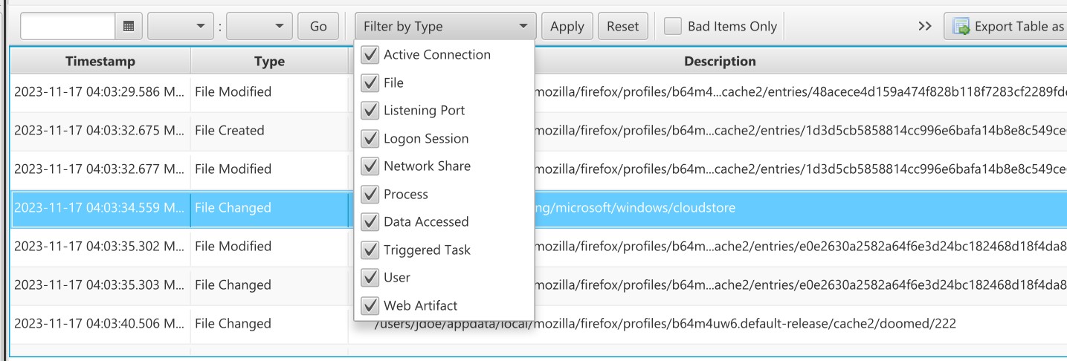Toggle the Bad Items Only checkbox
The image size is (1067, 361).
coord(673,26)
